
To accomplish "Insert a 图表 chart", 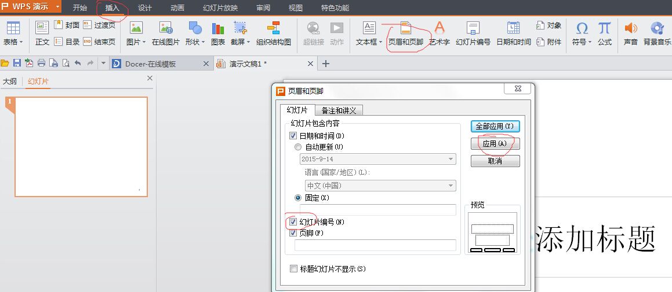I will pos(217,33).
